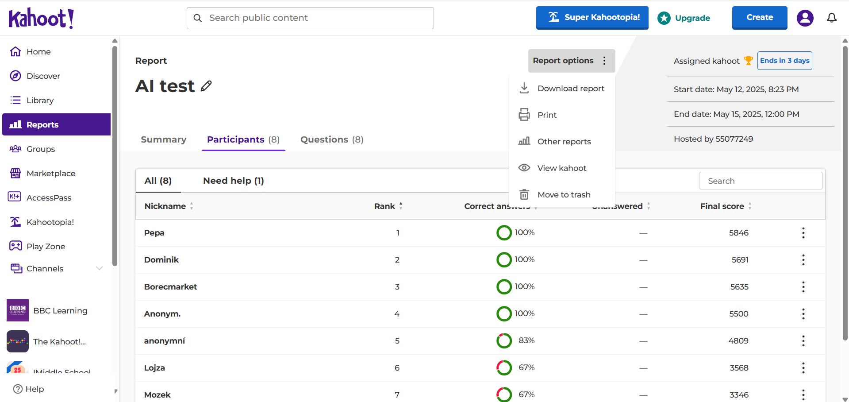
Task: Click Pepa's 100% correct answers ring
Action: (x=504, y=233)
